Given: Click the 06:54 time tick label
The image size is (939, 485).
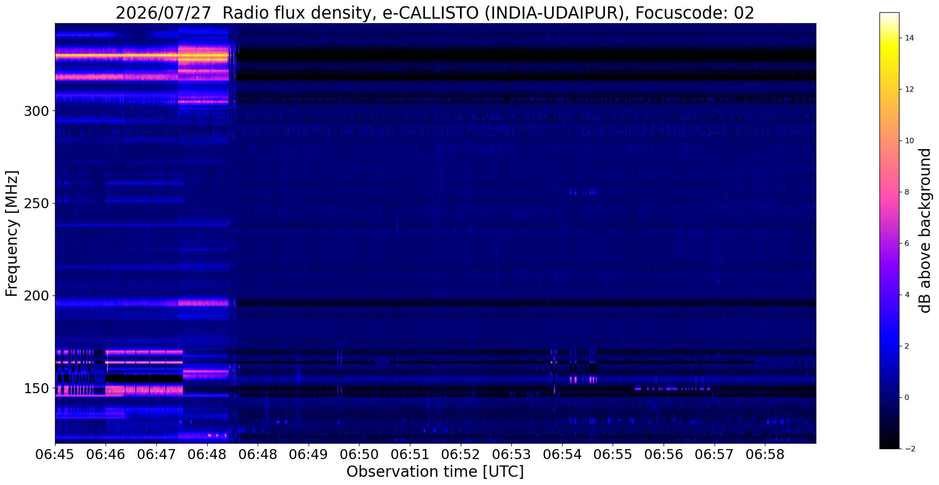Looking at the screenshot, I should tap(562, 455).
